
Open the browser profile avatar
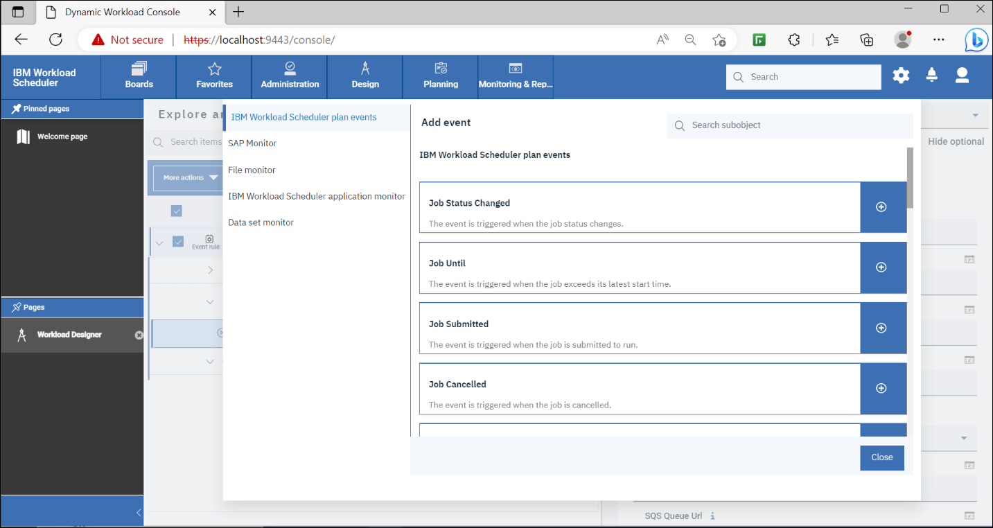[902, 39]
